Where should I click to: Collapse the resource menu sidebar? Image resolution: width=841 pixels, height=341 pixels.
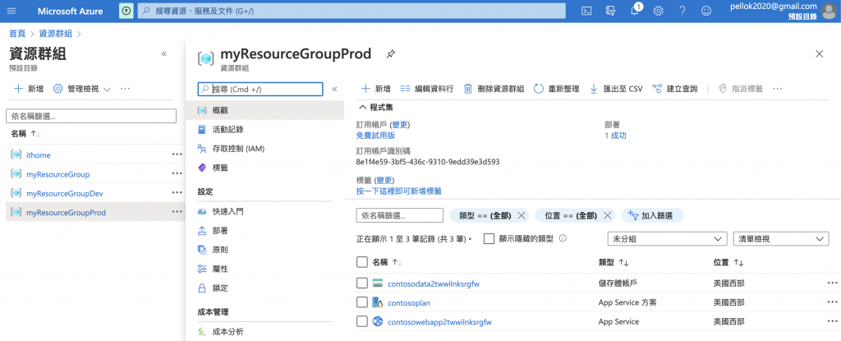(334, 89)
